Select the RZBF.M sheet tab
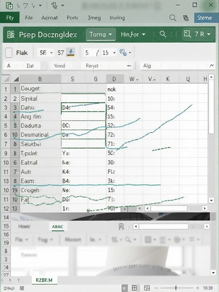 (x=44, y=280)
